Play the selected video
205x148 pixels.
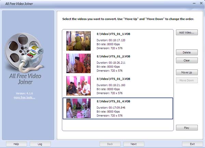tap(187, 128)
